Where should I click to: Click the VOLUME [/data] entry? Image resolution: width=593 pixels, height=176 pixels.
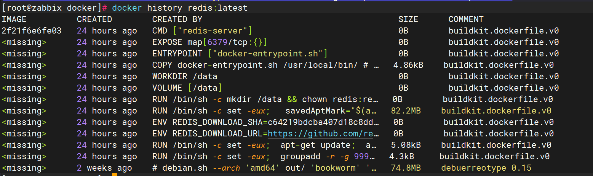click(x=187, y=88)
